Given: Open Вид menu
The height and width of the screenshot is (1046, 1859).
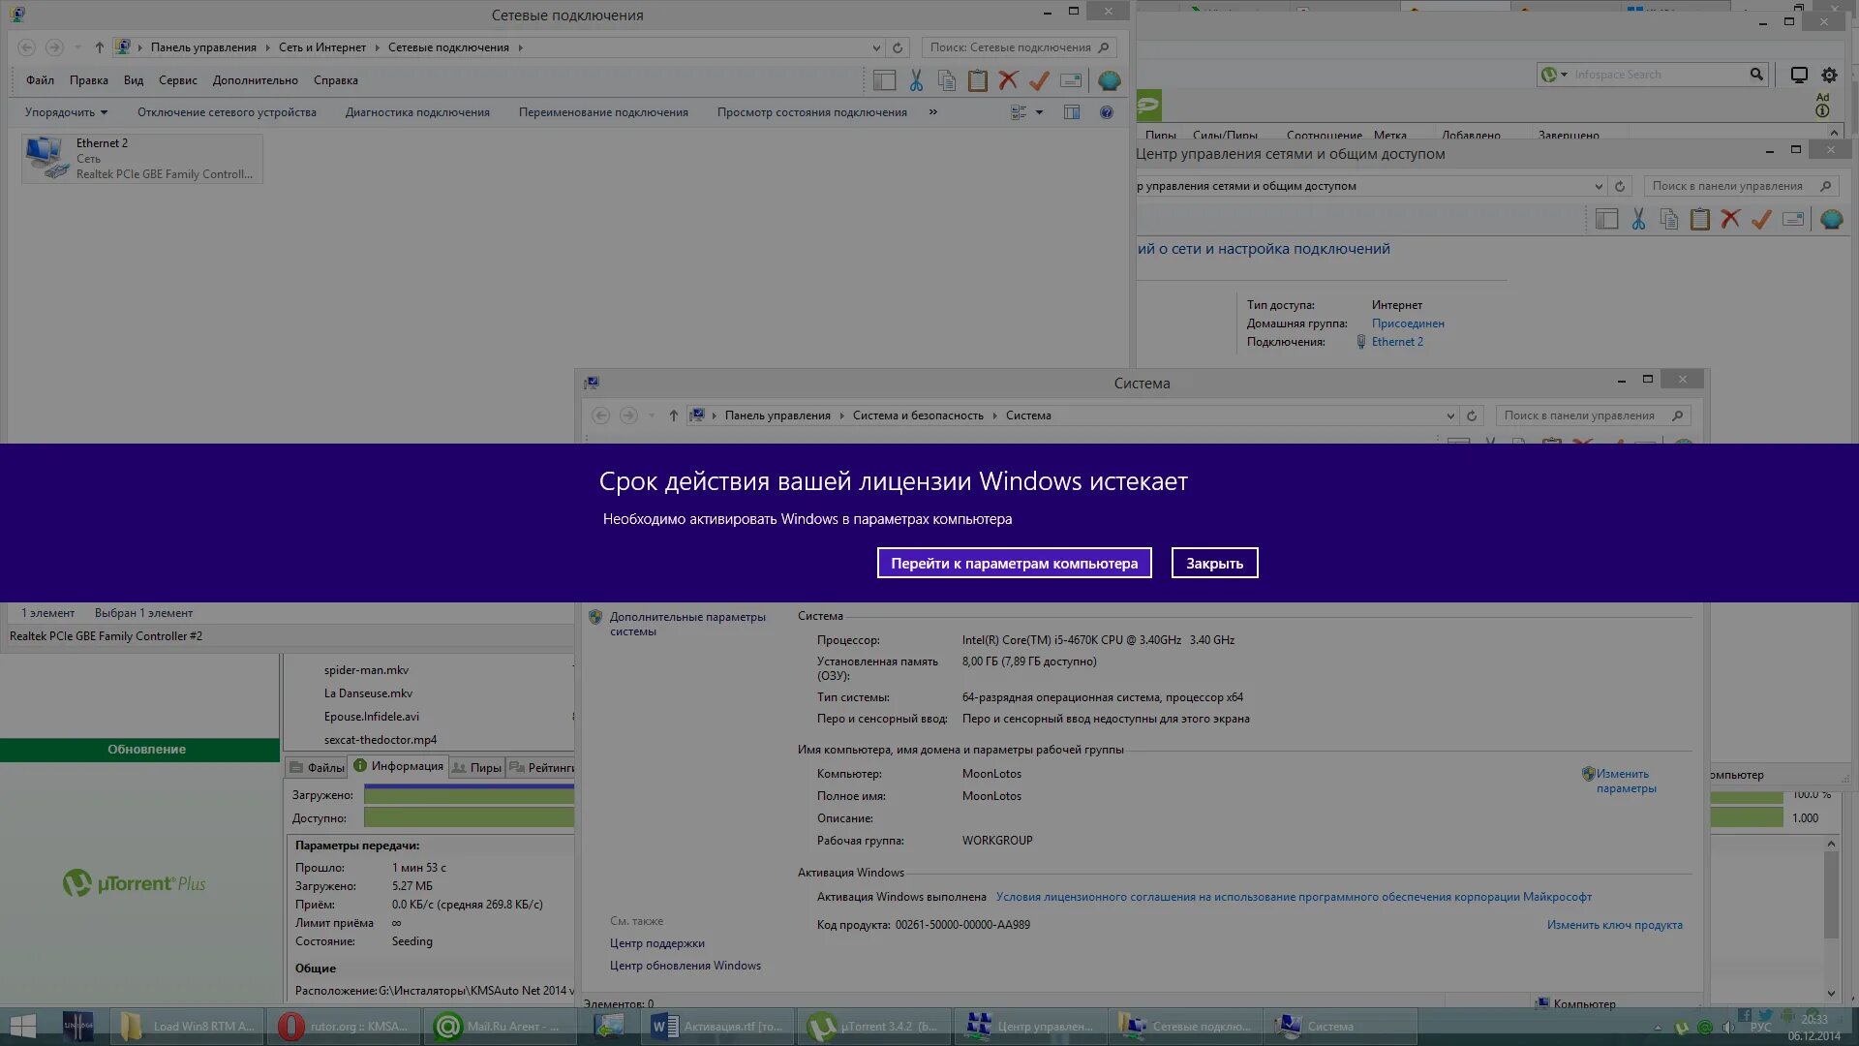Looking at the screenshot, I should pos(134,80).
